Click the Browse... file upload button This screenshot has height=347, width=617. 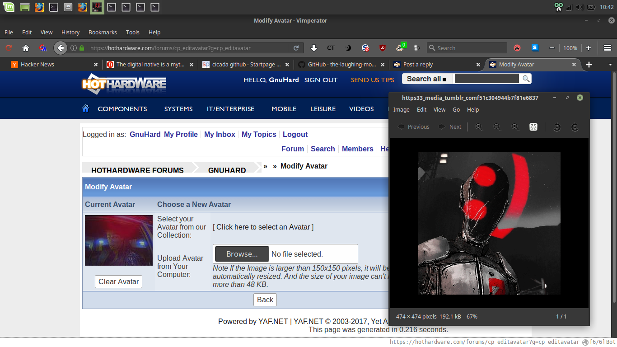point(242,254)
